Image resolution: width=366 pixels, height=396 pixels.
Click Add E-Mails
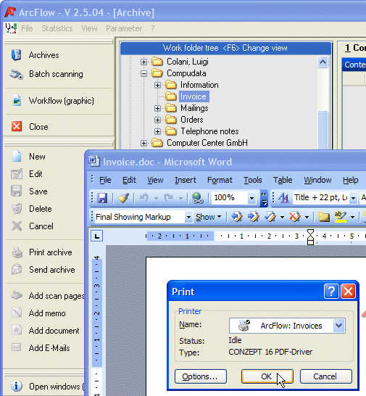click(x=49, y=347)
